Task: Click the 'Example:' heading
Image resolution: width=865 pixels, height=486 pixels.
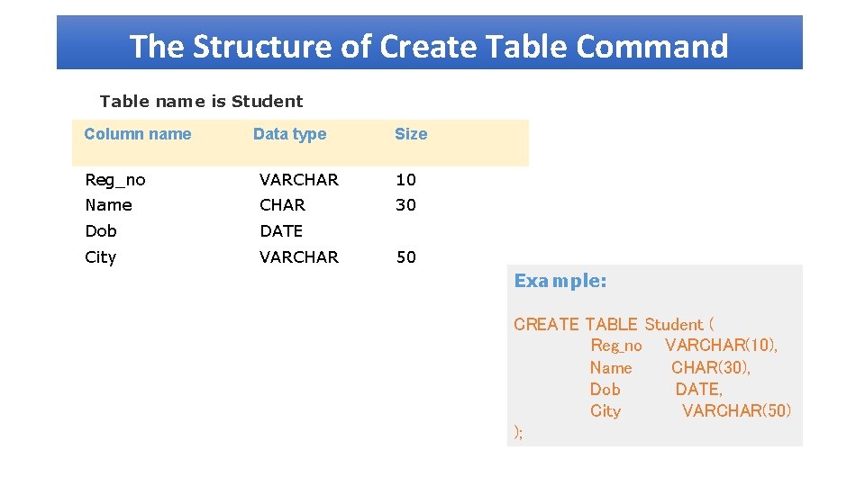Action: 560,281
